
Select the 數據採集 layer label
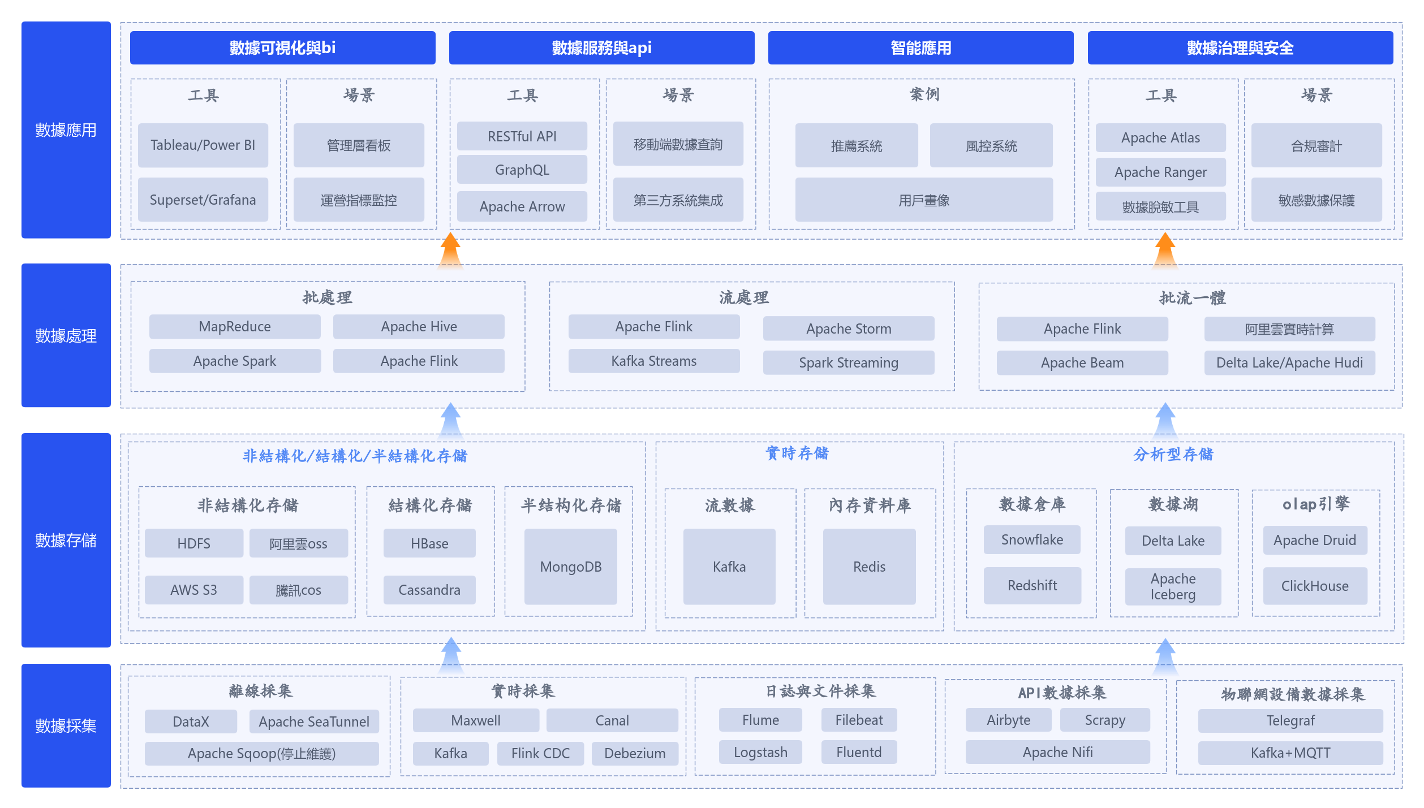[66, 725]
